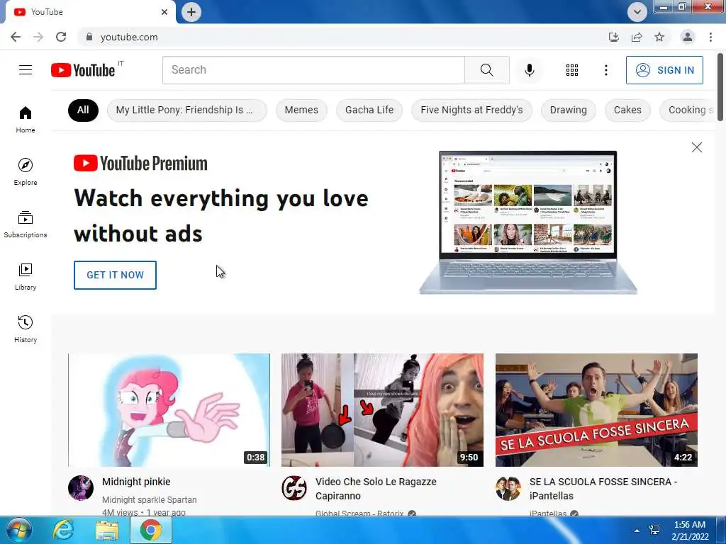This screenshot has width=726, height=544.
Task: Dismiss the YouTube Premium banner
Action: tap(696, 147)
